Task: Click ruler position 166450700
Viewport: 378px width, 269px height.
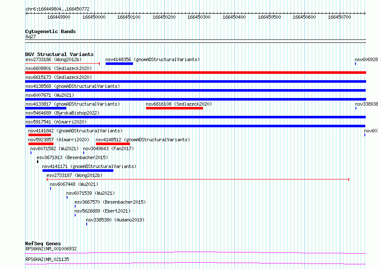Action: coord(339,17)
